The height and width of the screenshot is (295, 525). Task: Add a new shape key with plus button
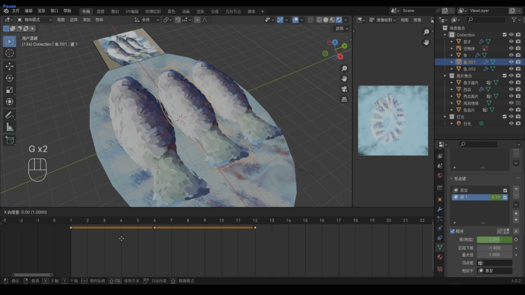pos(516,189)
